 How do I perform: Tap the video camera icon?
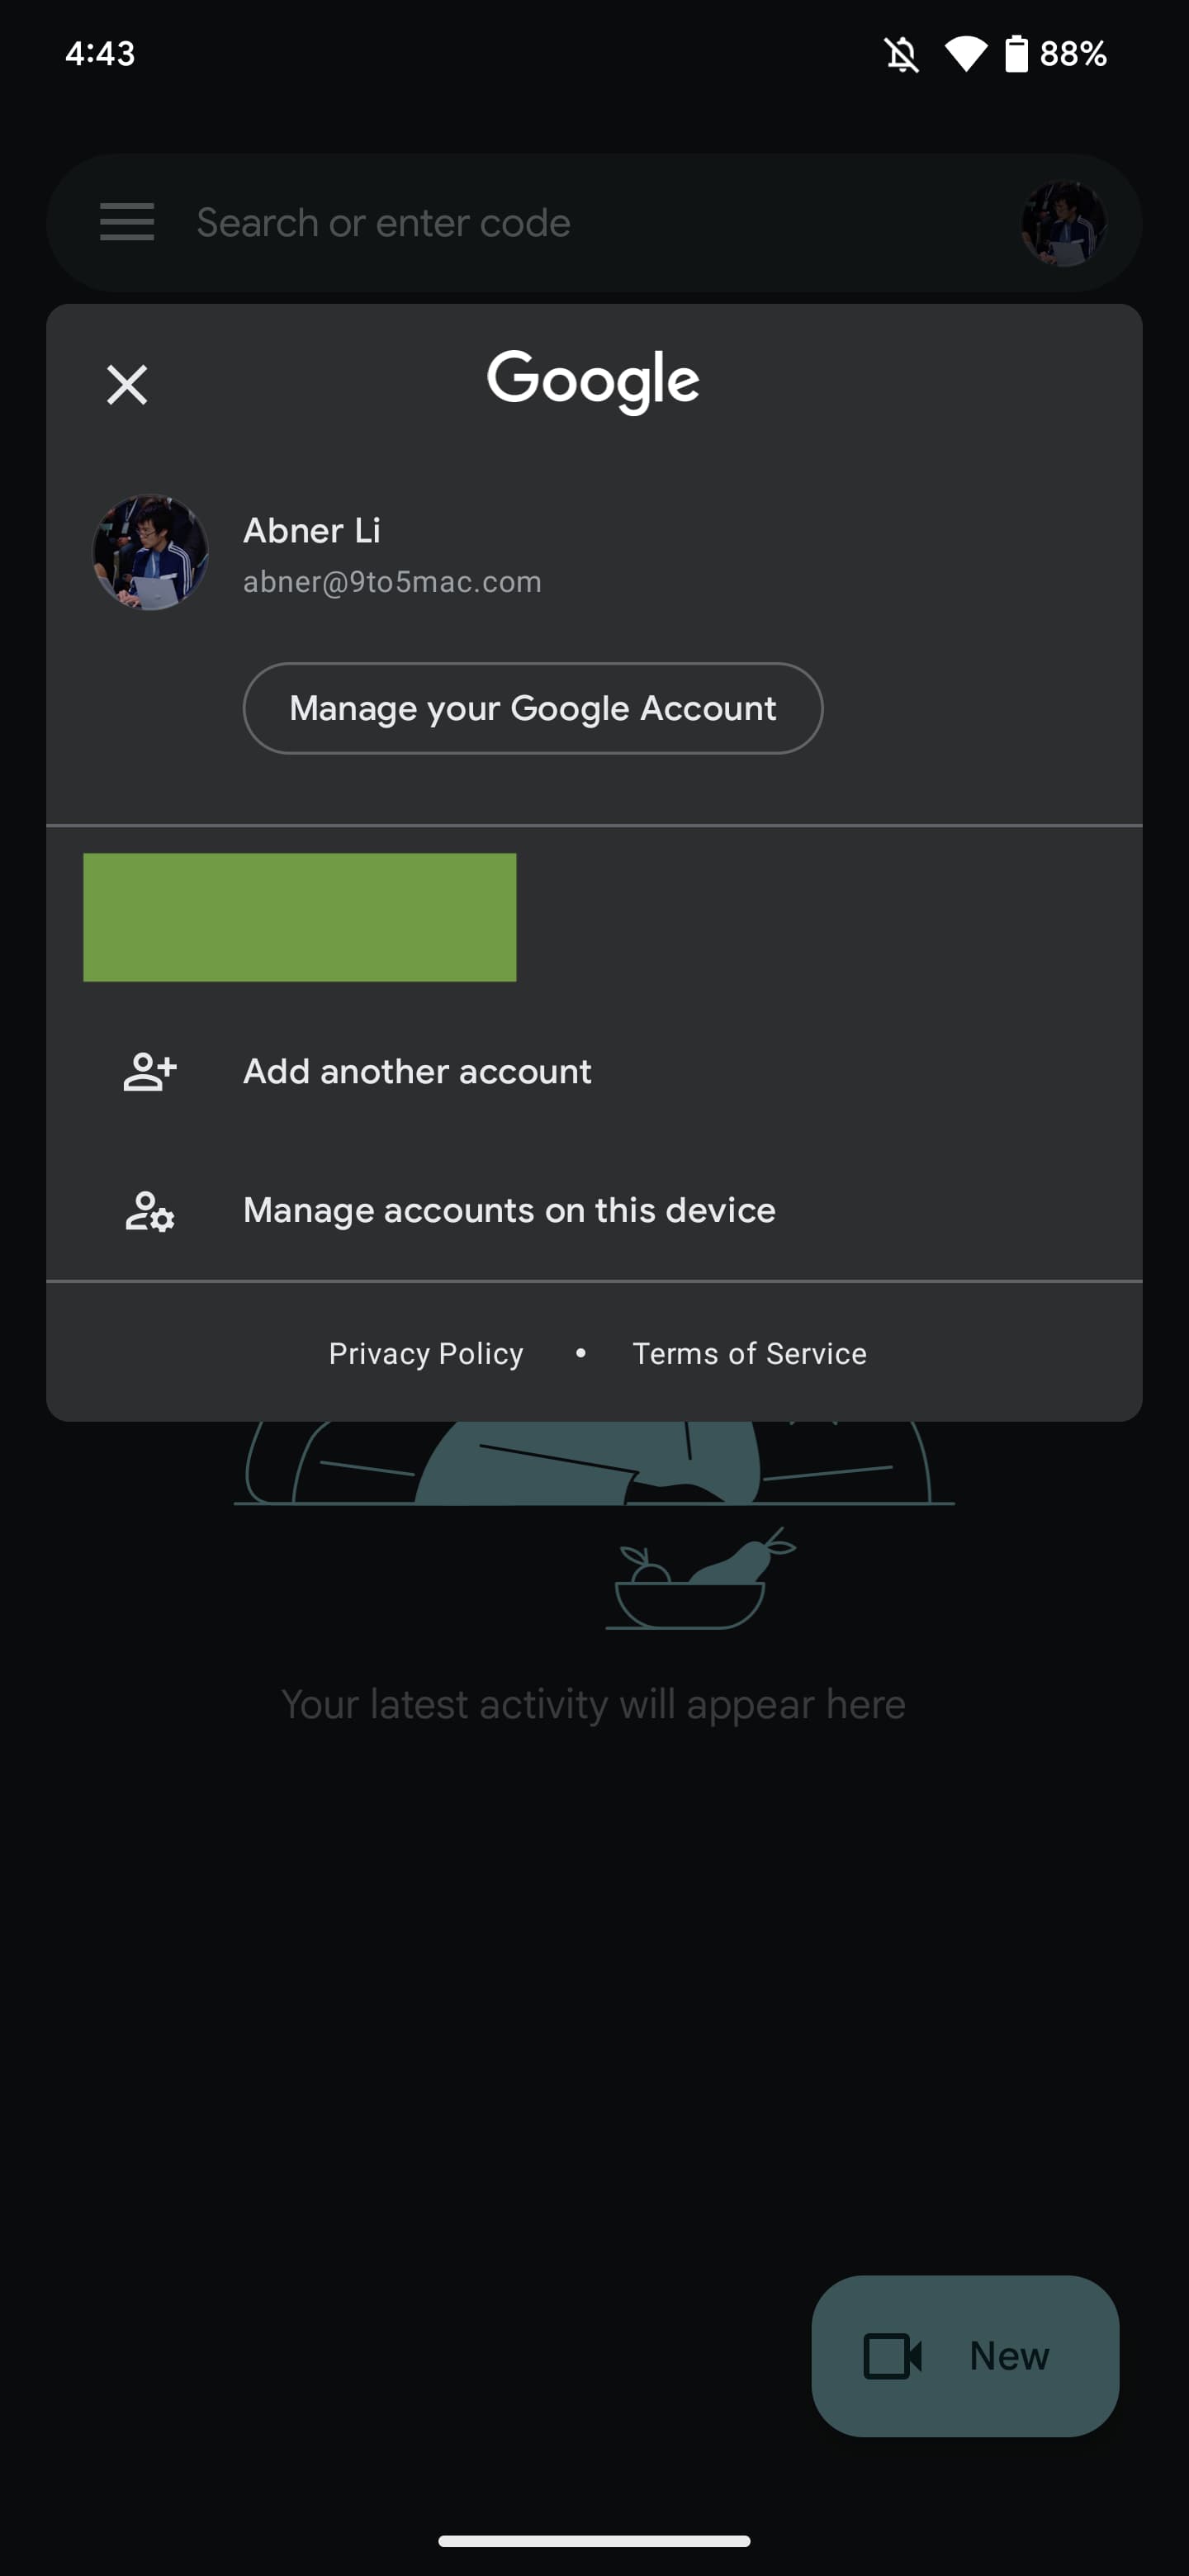892,2356
